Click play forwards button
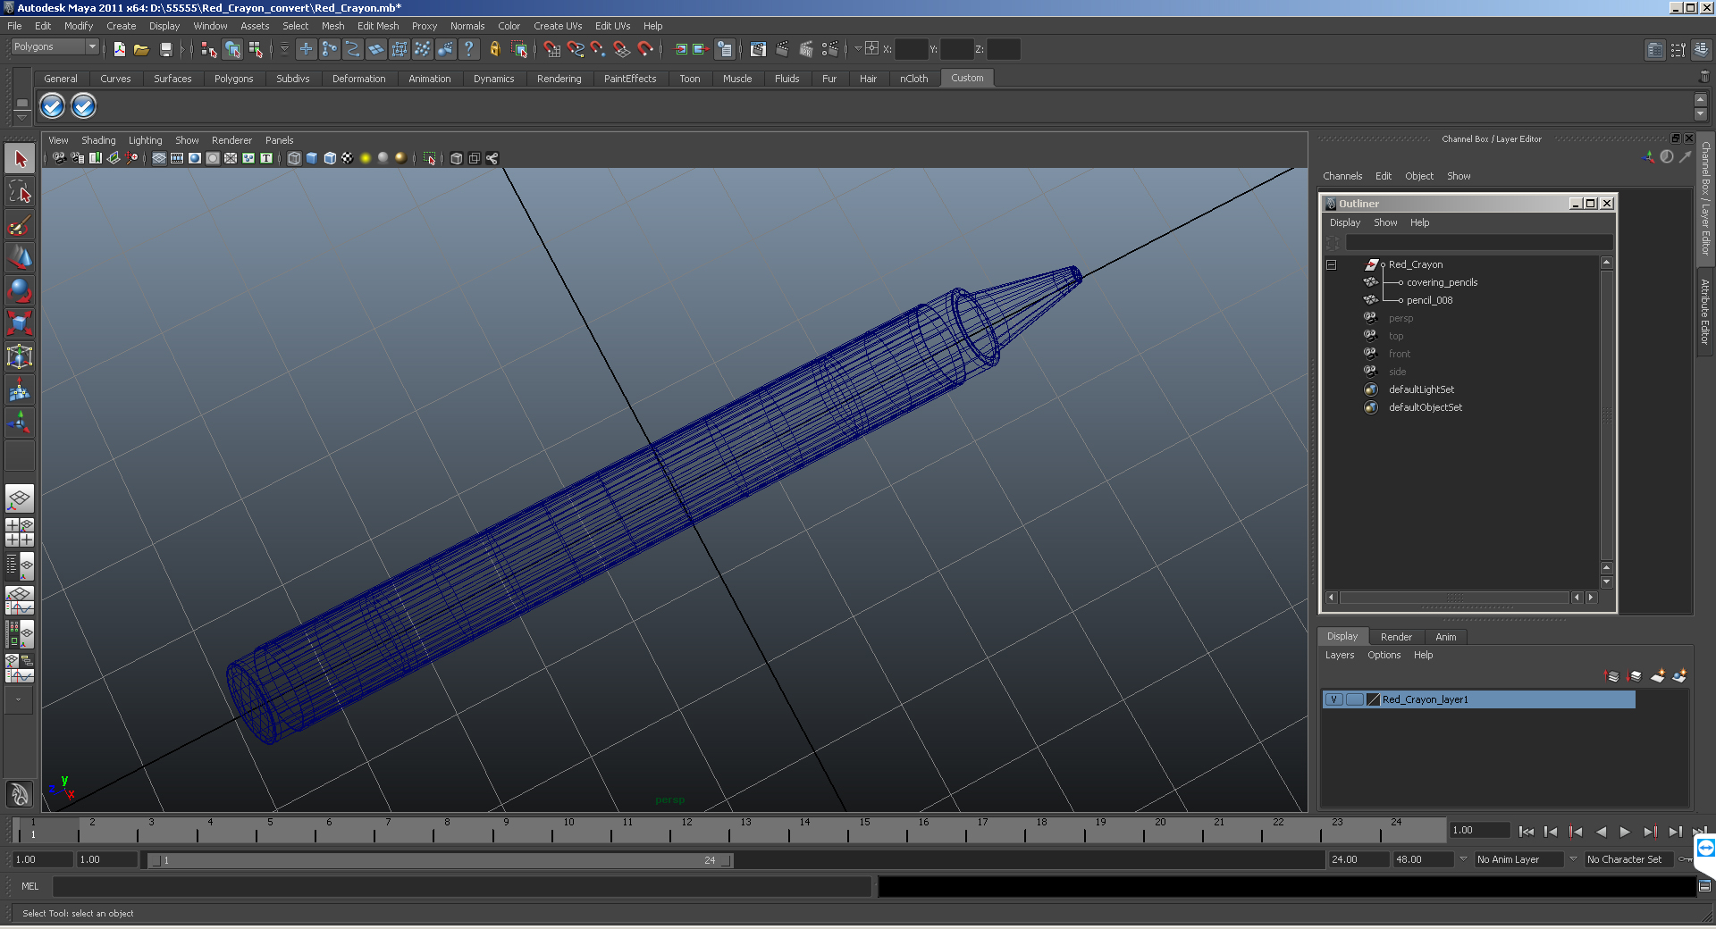Image resolution: width=1716 pixels, height=929 pixels. (1625, 832)
